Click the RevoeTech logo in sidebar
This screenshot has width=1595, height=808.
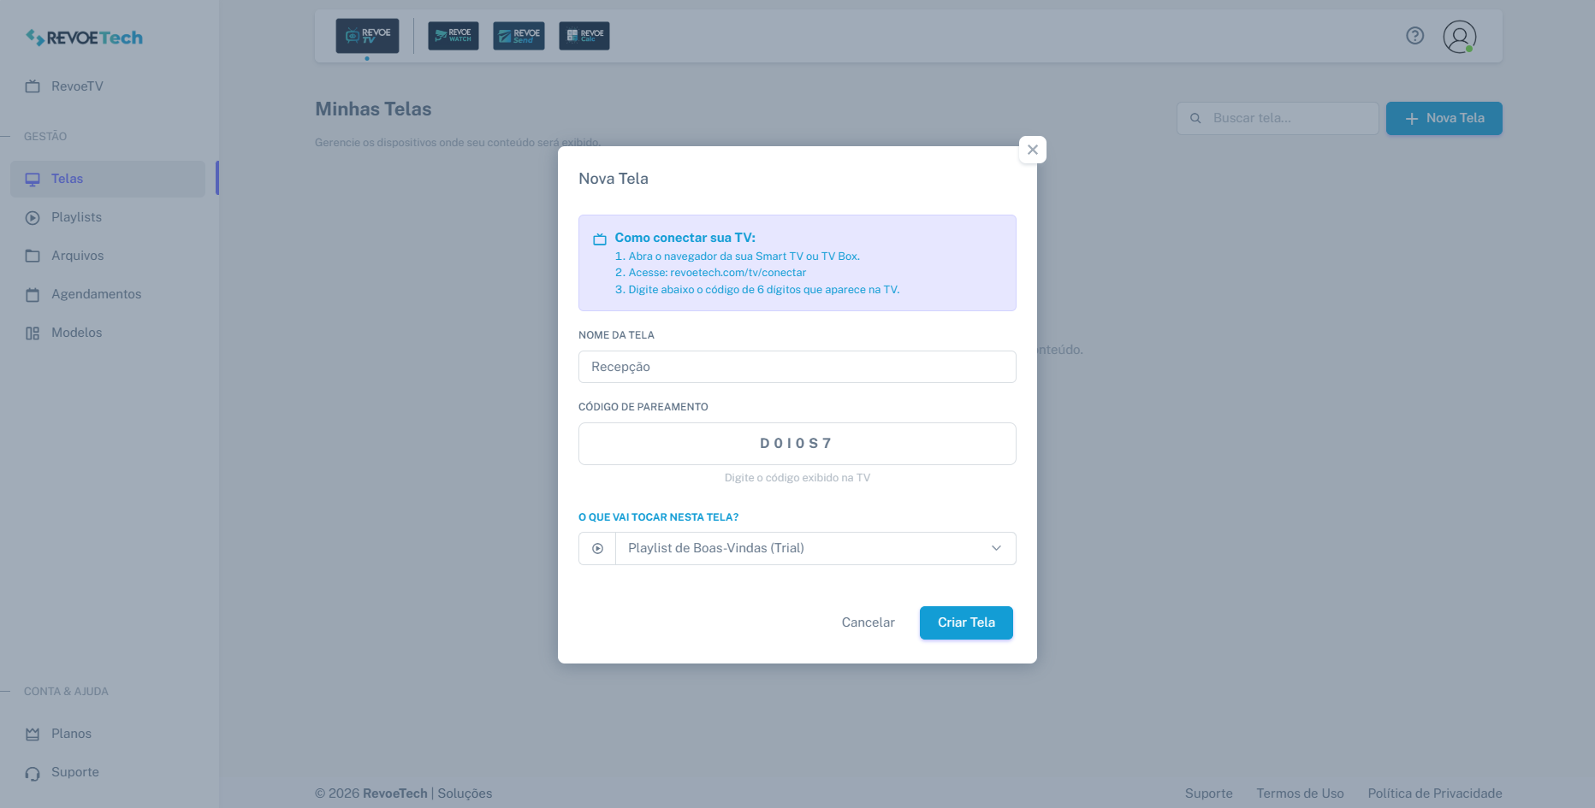click(84, 38)
